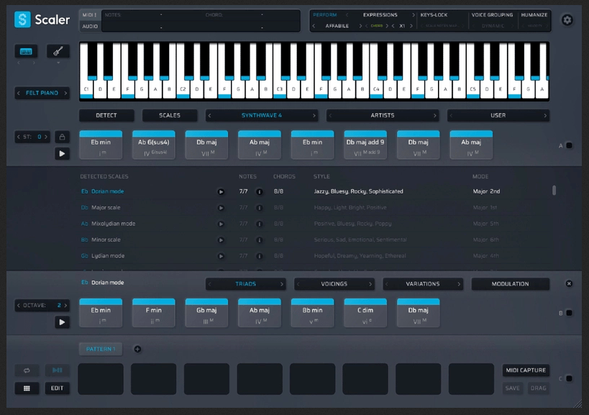Toggle section A indicator

point(569,145)
